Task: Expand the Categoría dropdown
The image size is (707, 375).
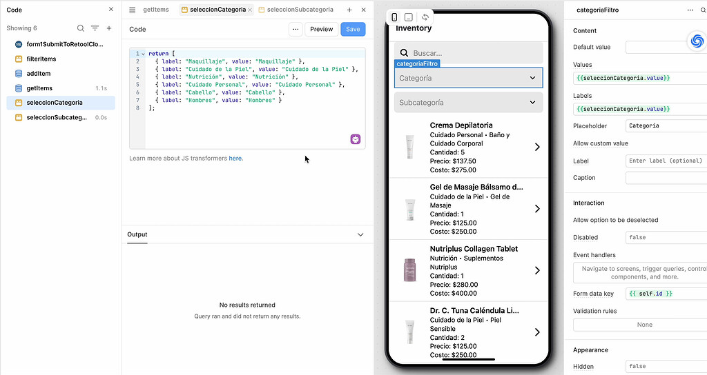Action: click(532, 78)
